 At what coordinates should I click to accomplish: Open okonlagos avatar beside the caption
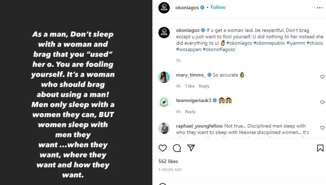[x=163, y=32]
